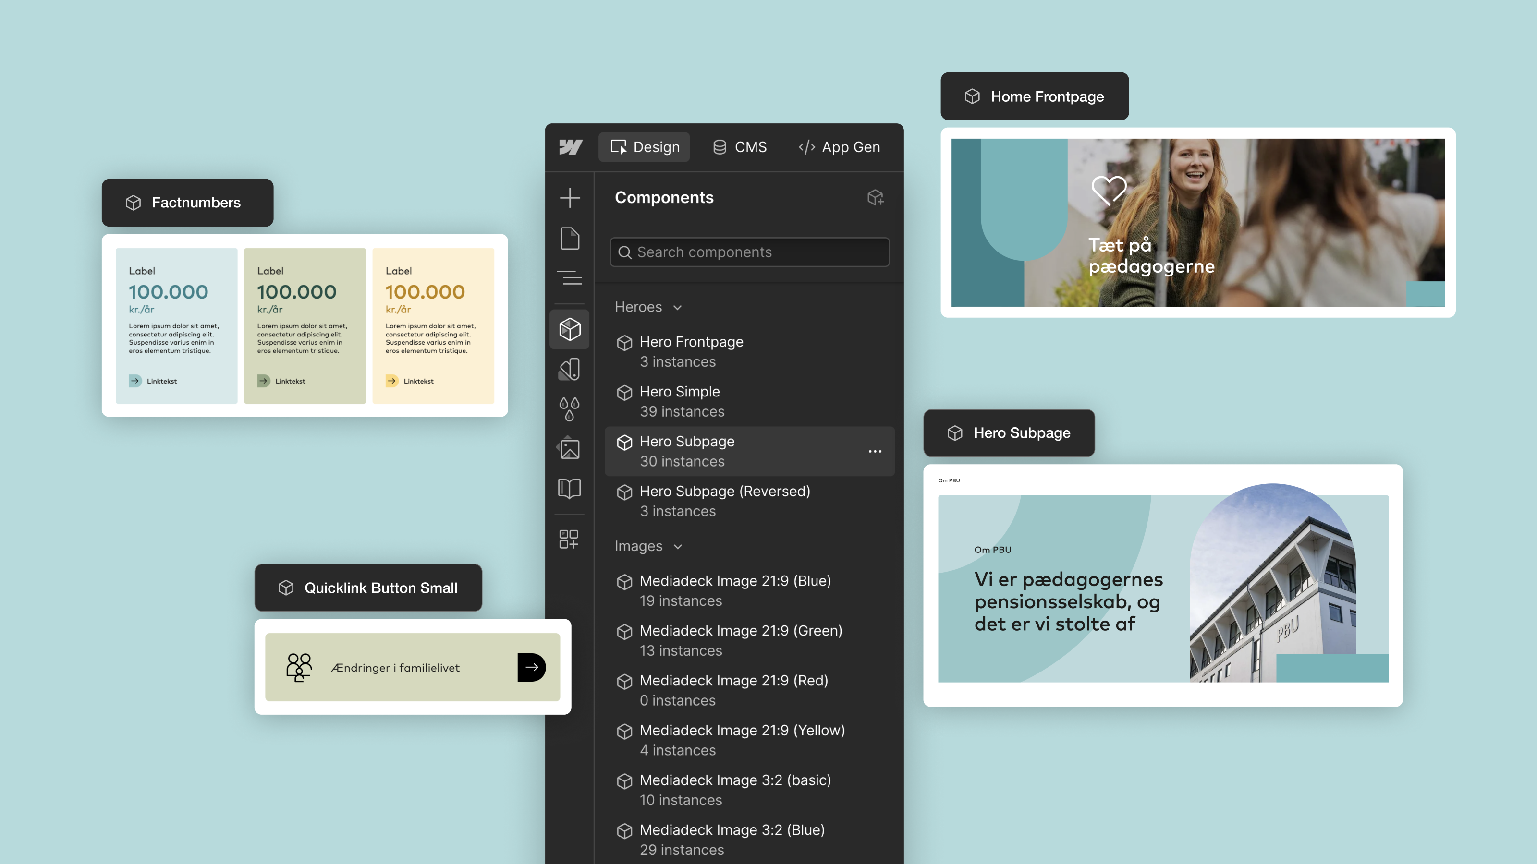Click Linktekst link in yellow card
The height and width of the screenshot is (864, 1537).
click(418, 381)
